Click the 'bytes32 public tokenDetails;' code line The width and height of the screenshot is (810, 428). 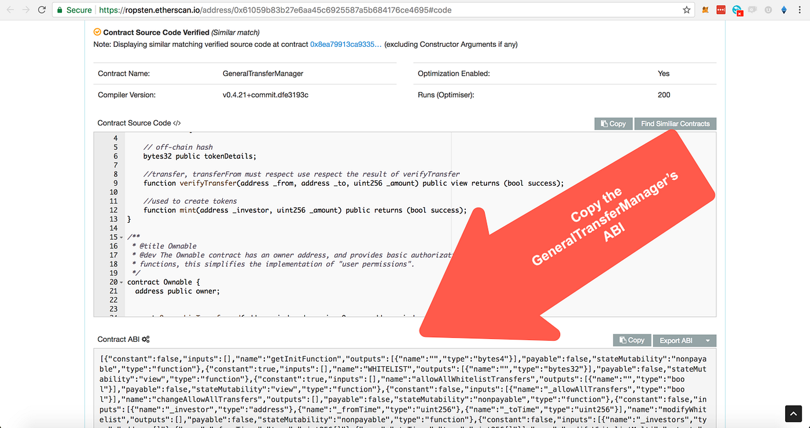click(x=200, y=156)
